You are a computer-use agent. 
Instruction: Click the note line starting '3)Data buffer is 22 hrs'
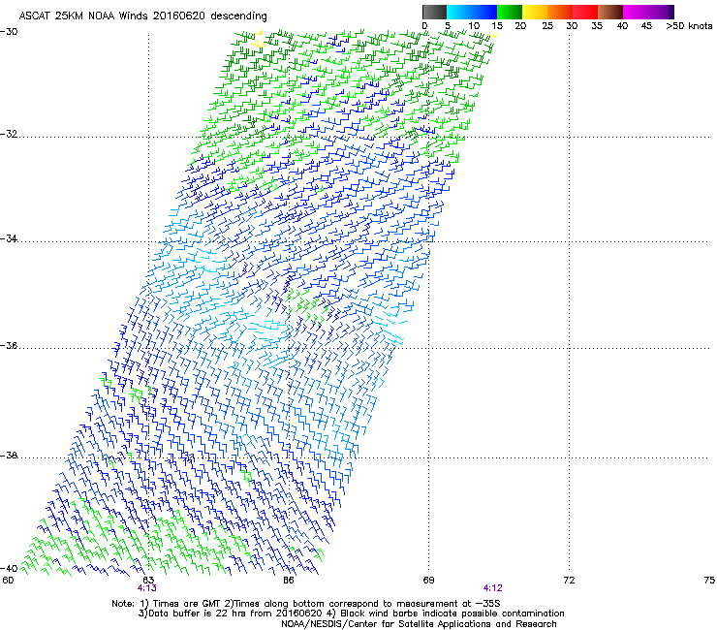point(351,614)
